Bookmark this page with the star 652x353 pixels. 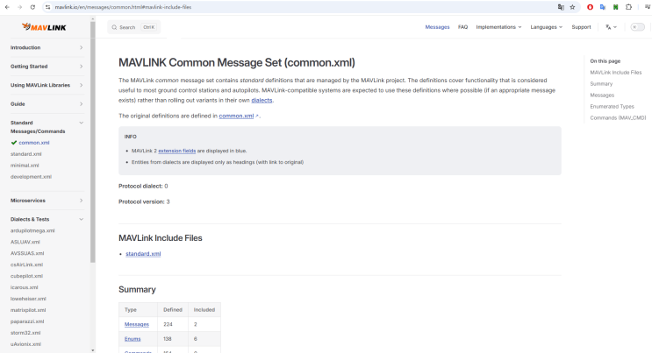point(572,7)
